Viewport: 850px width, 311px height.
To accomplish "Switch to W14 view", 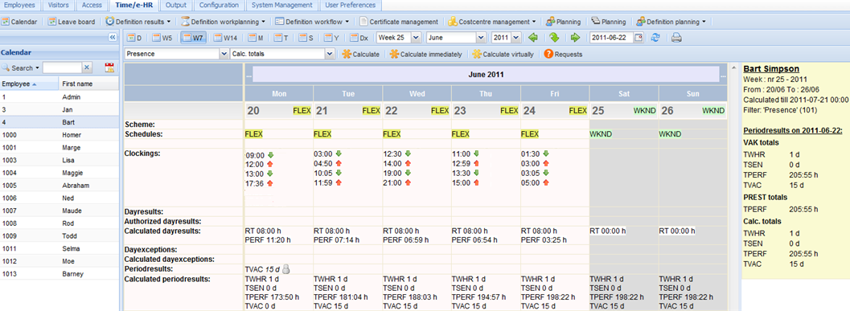I will (x=226, y=38).
